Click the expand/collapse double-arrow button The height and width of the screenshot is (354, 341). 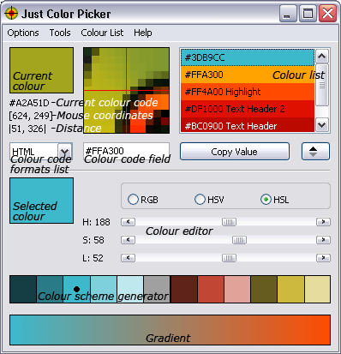click(315, 152)
